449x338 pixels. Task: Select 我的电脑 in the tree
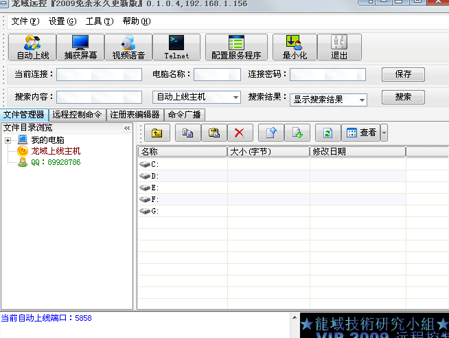click(47, 140)
